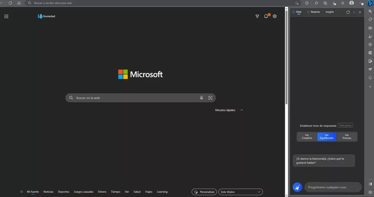The image size is (374, 197).
Task: Open the Viajes feed tab
Action: click(x=149, y=192)
